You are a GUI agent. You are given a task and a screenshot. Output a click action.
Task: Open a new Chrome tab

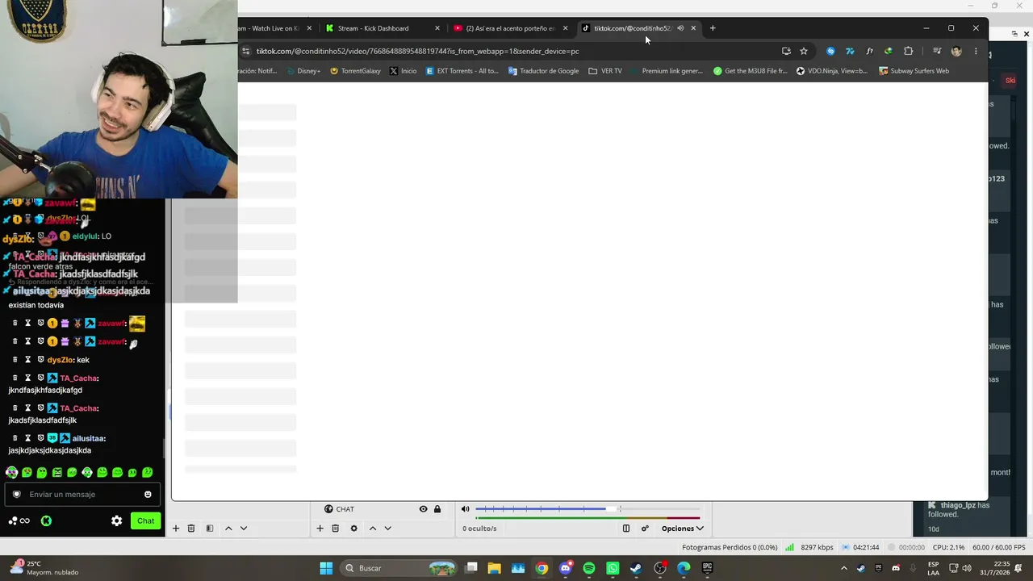[713, 28]
